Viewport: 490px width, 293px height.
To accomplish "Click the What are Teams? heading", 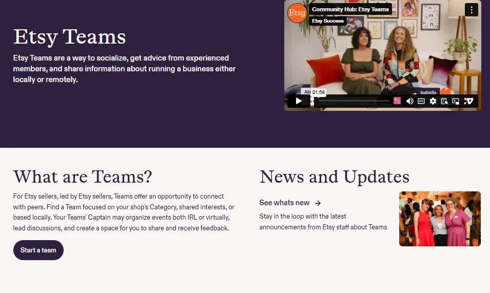I will 83,177.
